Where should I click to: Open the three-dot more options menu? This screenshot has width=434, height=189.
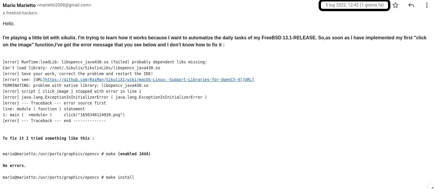tap(427, 5)
